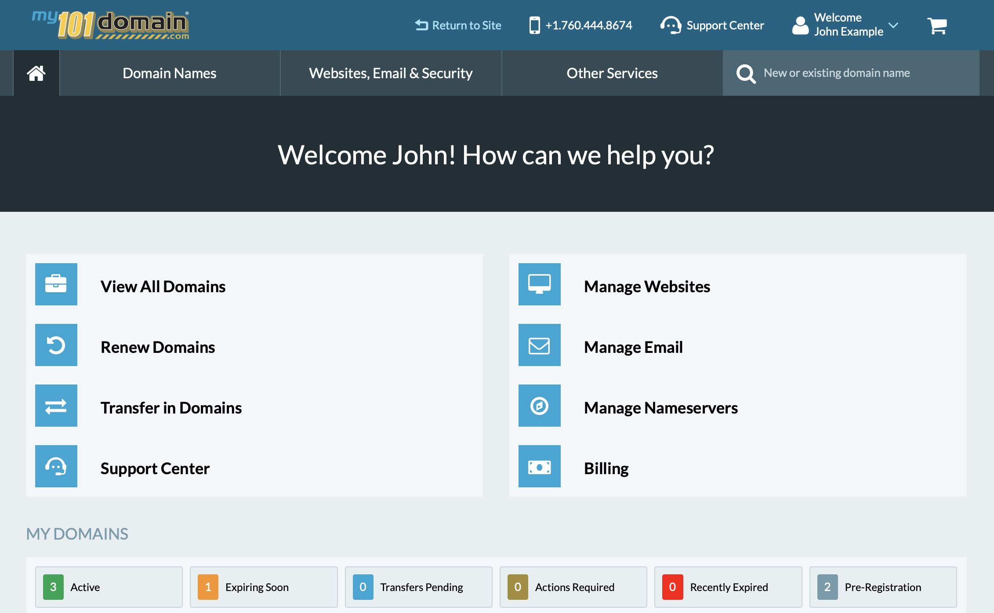This screenshot has width=994, height=613.
Task: Click the Transfer in Domains arrows icon
Action: [56, 406]
